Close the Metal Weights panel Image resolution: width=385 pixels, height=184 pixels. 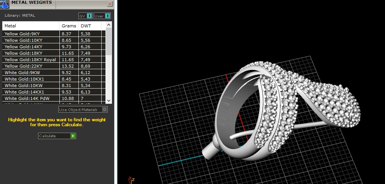tap(110, 4)
